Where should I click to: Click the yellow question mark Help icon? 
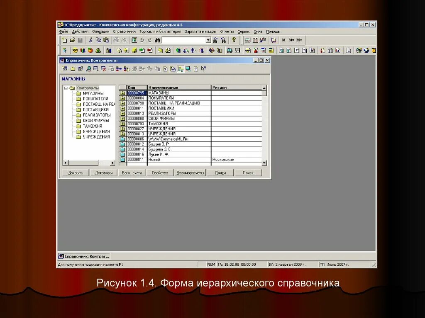click(234, 40)
